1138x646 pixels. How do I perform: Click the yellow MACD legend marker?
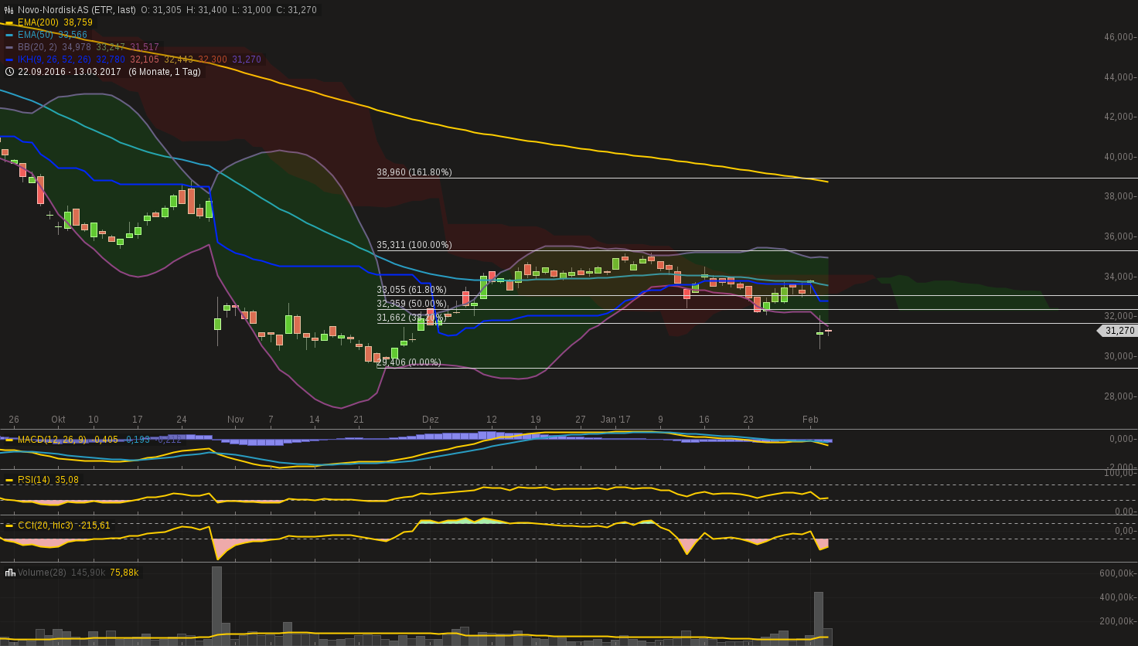pos(9,440)
